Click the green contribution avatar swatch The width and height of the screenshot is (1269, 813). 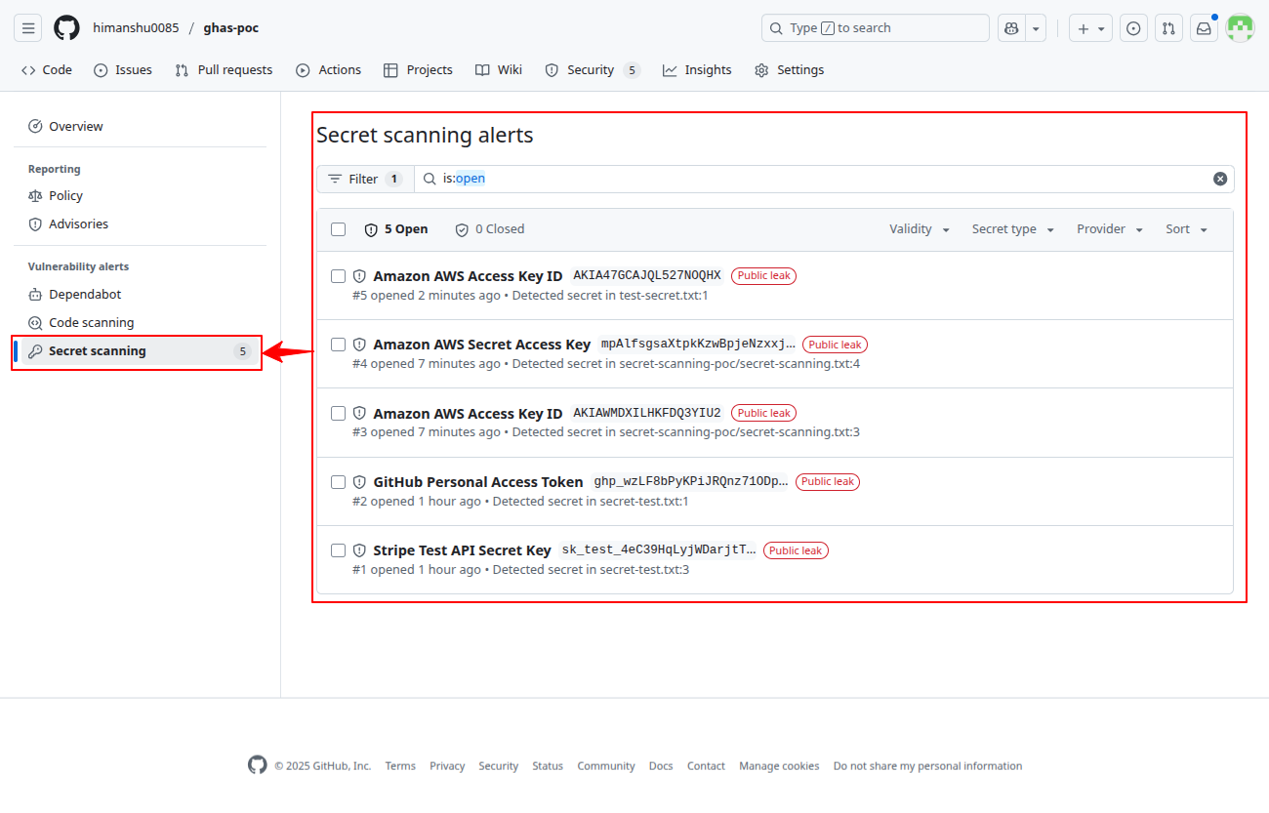[x=1240, y=27]
